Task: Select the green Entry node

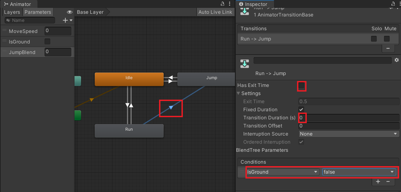Action: click(78, 115)
